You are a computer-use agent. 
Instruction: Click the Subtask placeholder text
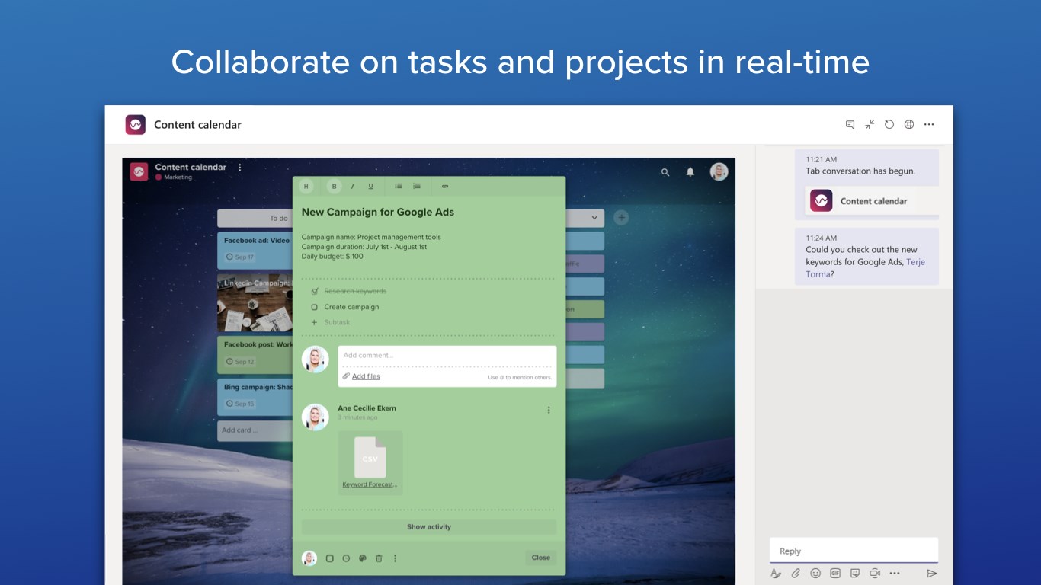[x=337, y=322]
